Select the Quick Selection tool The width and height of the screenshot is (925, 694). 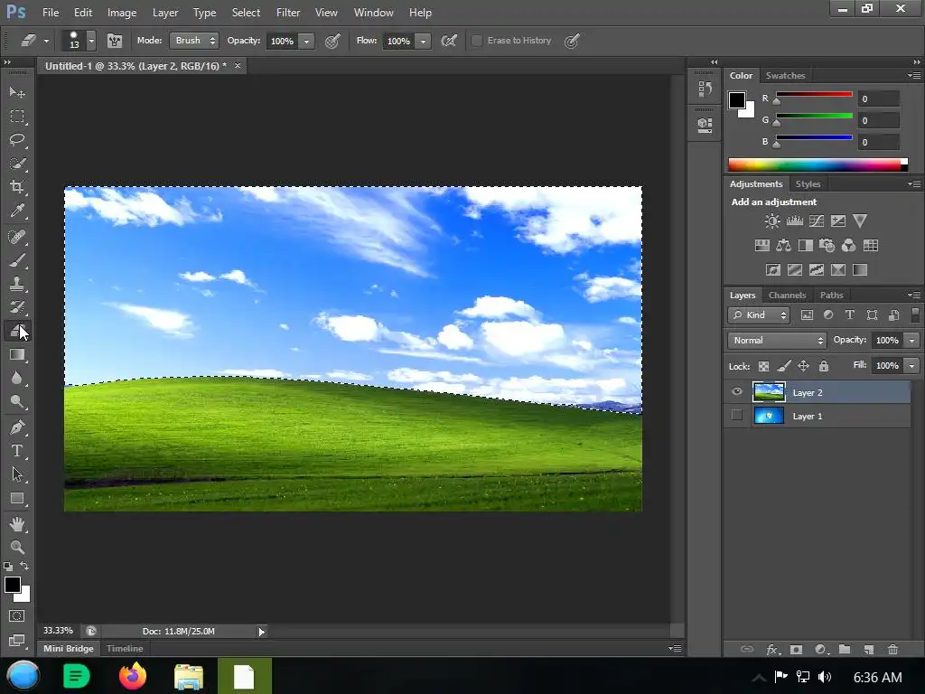[17, 164]
